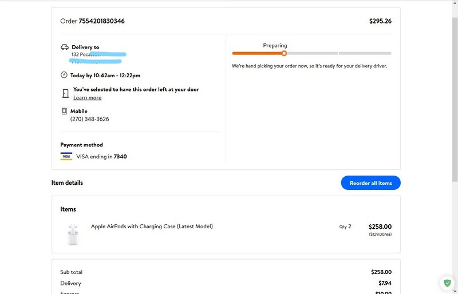Select the order number 7554201830346
This screenshot has width=458, height=294.
click(x=101, y=21)
